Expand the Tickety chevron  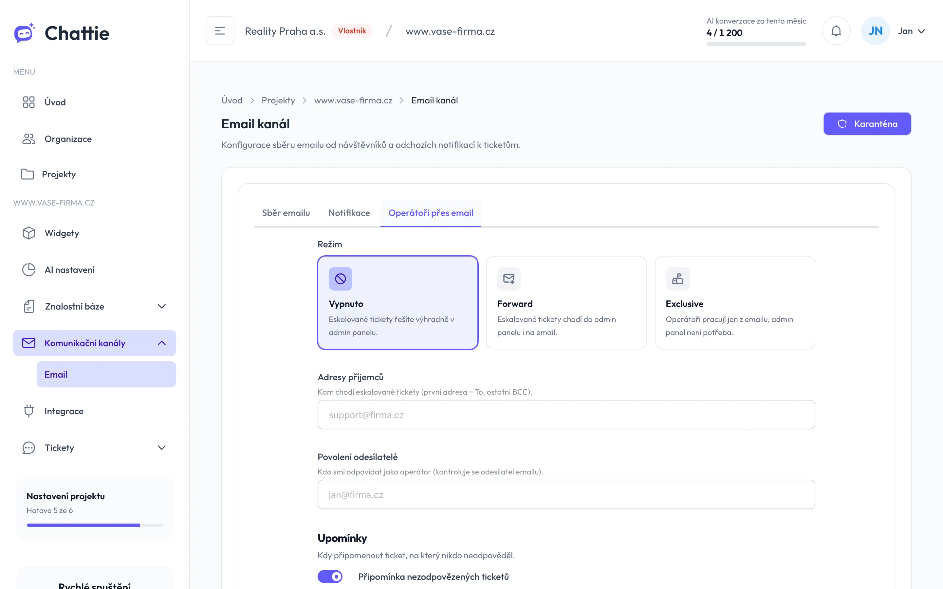click(162, 448)
